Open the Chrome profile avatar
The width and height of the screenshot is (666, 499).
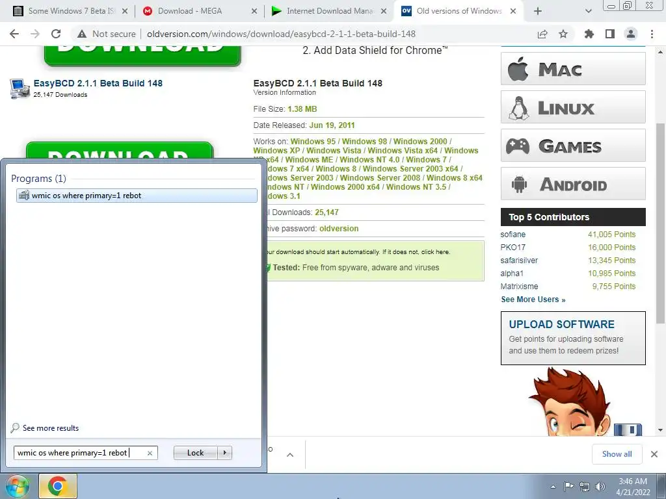click(631, 34)
